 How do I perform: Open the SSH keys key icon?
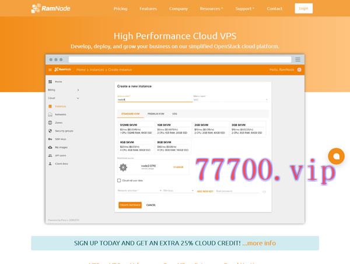[50, 139]
